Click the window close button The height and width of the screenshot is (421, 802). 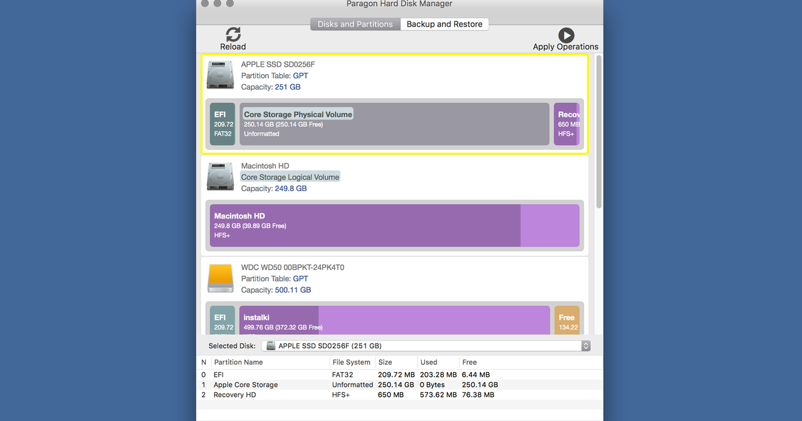pyautogui.click(x=206, y=3)
